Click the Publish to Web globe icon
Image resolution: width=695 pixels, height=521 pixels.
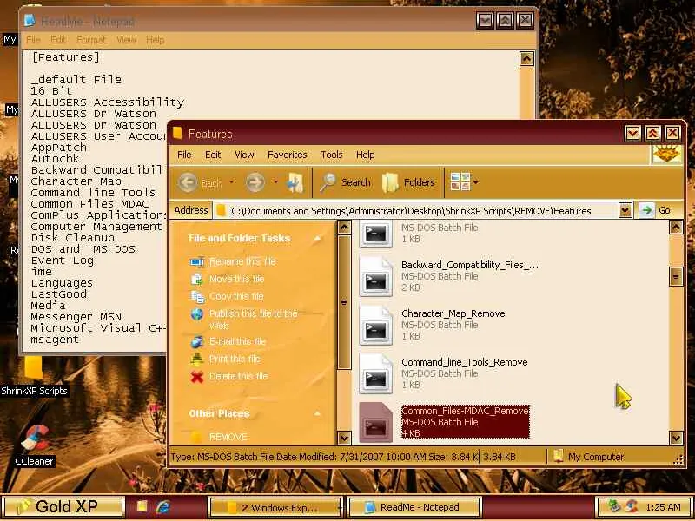point(197,314)
